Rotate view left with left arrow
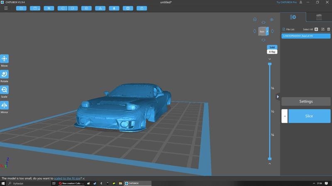 [x=254, y=31]
